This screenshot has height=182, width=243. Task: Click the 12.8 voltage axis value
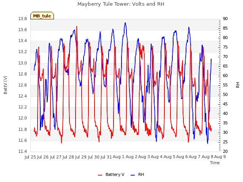click(22, 74)
